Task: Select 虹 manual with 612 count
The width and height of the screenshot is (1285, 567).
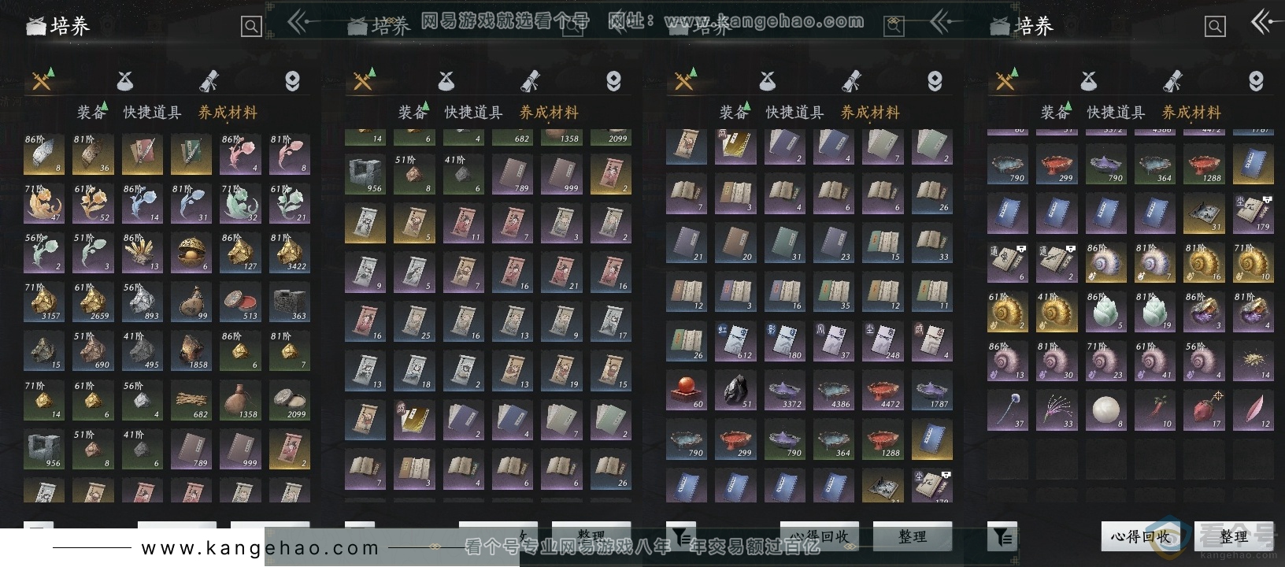Action: tap(735, 342)
